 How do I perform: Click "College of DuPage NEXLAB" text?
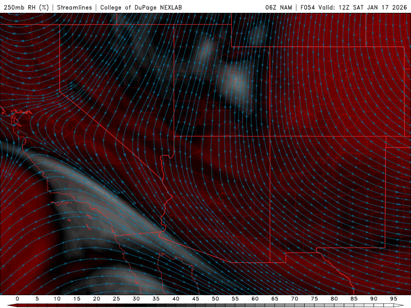[x=141, y=7]
